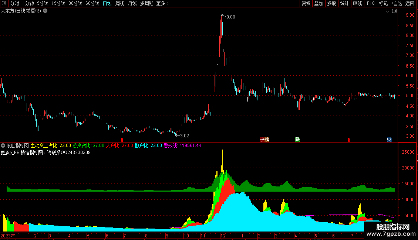
Task: Open the 多股 multi-stock view
Action: 331,3
